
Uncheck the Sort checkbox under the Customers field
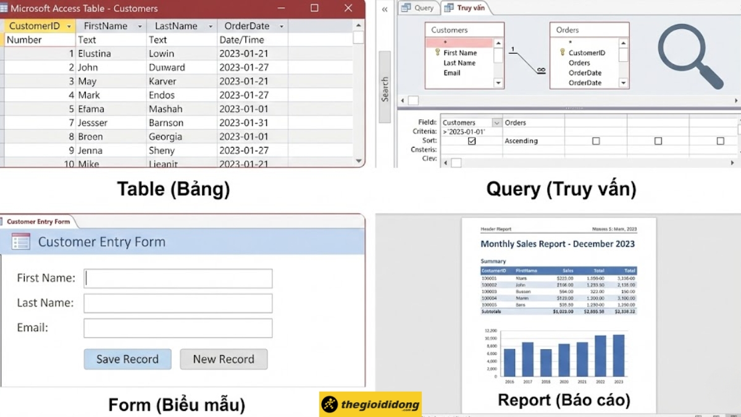pyautogui.click(x=471, y=141)
